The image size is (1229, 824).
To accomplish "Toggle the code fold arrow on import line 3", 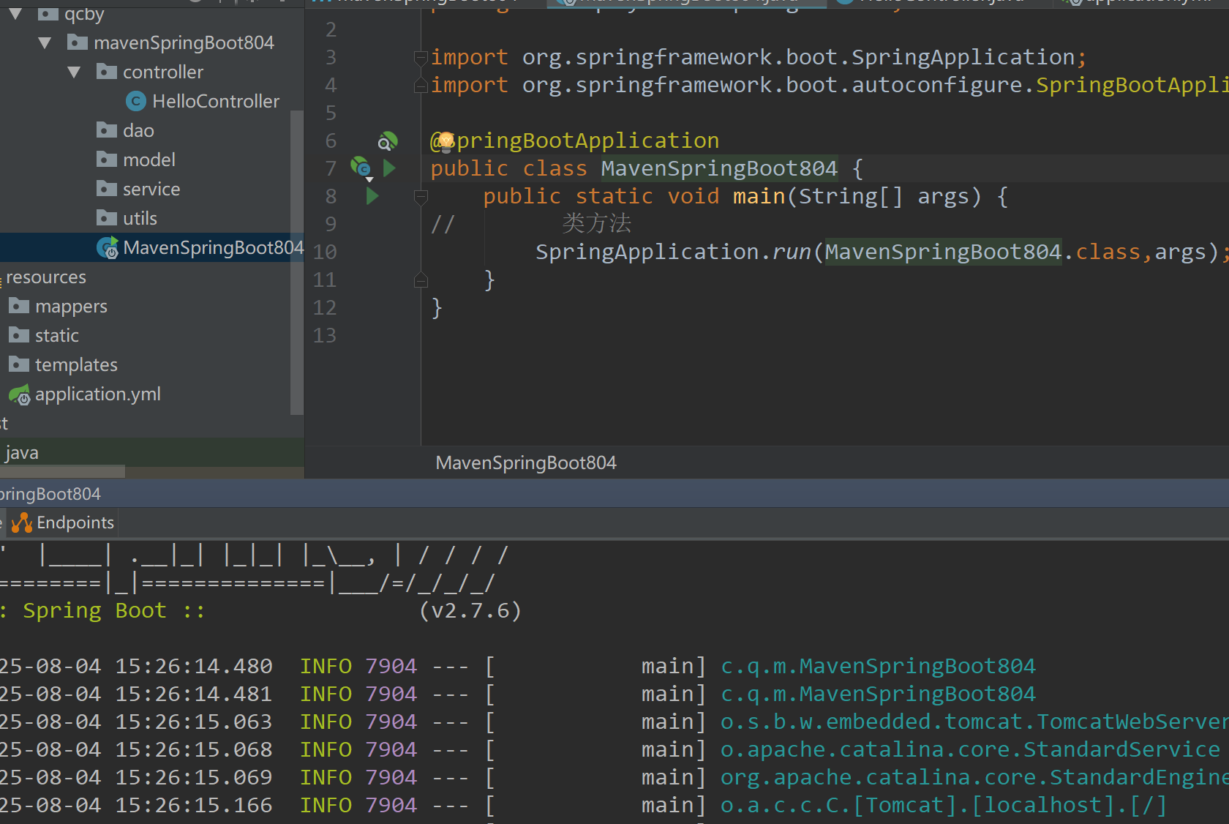I will tap(421, 58).
